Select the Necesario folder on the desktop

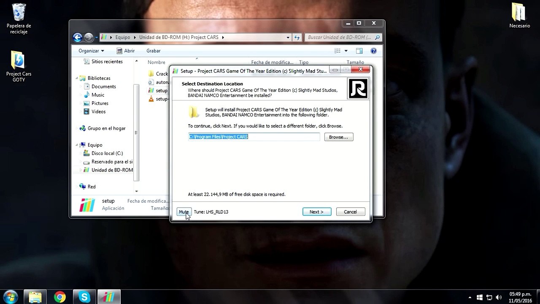point(519,16)
